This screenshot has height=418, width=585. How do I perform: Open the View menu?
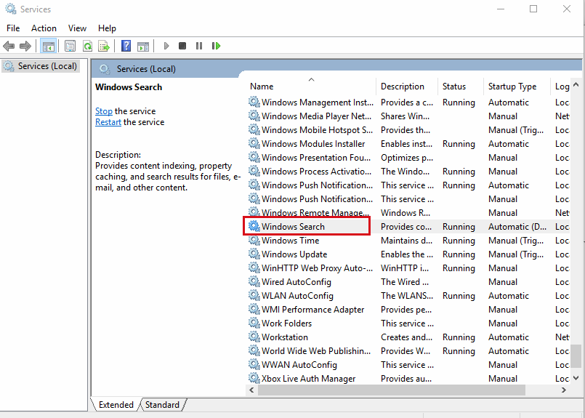tap(77, 28)
